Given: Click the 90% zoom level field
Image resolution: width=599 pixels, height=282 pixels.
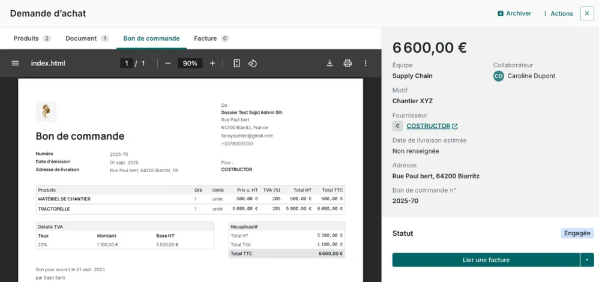Looking at the screenshot, I should pos(190,63).
